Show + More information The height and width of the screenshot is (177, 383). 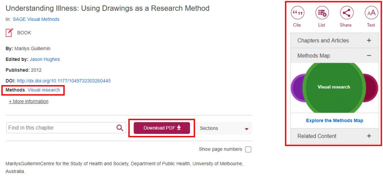[28, 101]
